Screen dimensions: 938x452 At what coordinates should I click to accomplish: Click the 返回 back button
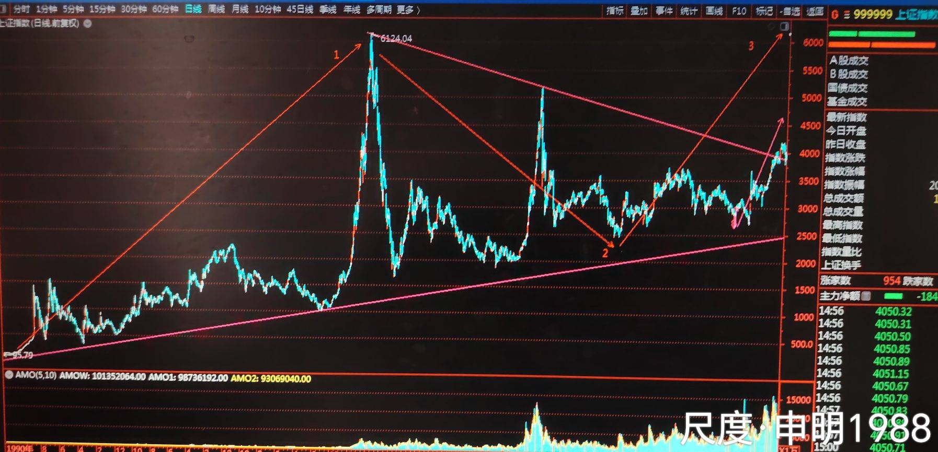click(815, 11)
